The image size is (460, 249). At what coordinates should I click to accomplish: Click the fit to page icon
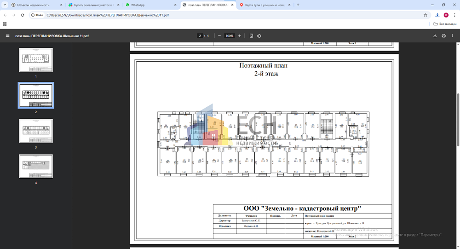coord(251,36)
